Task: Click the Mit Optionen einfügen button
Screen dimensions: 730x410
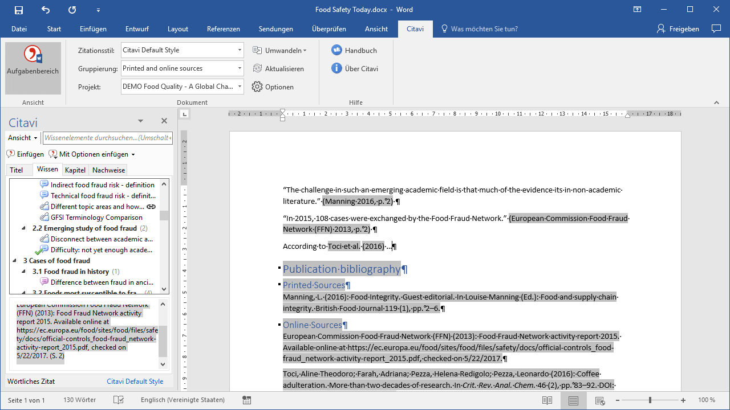Action: (x=92, y=154)
